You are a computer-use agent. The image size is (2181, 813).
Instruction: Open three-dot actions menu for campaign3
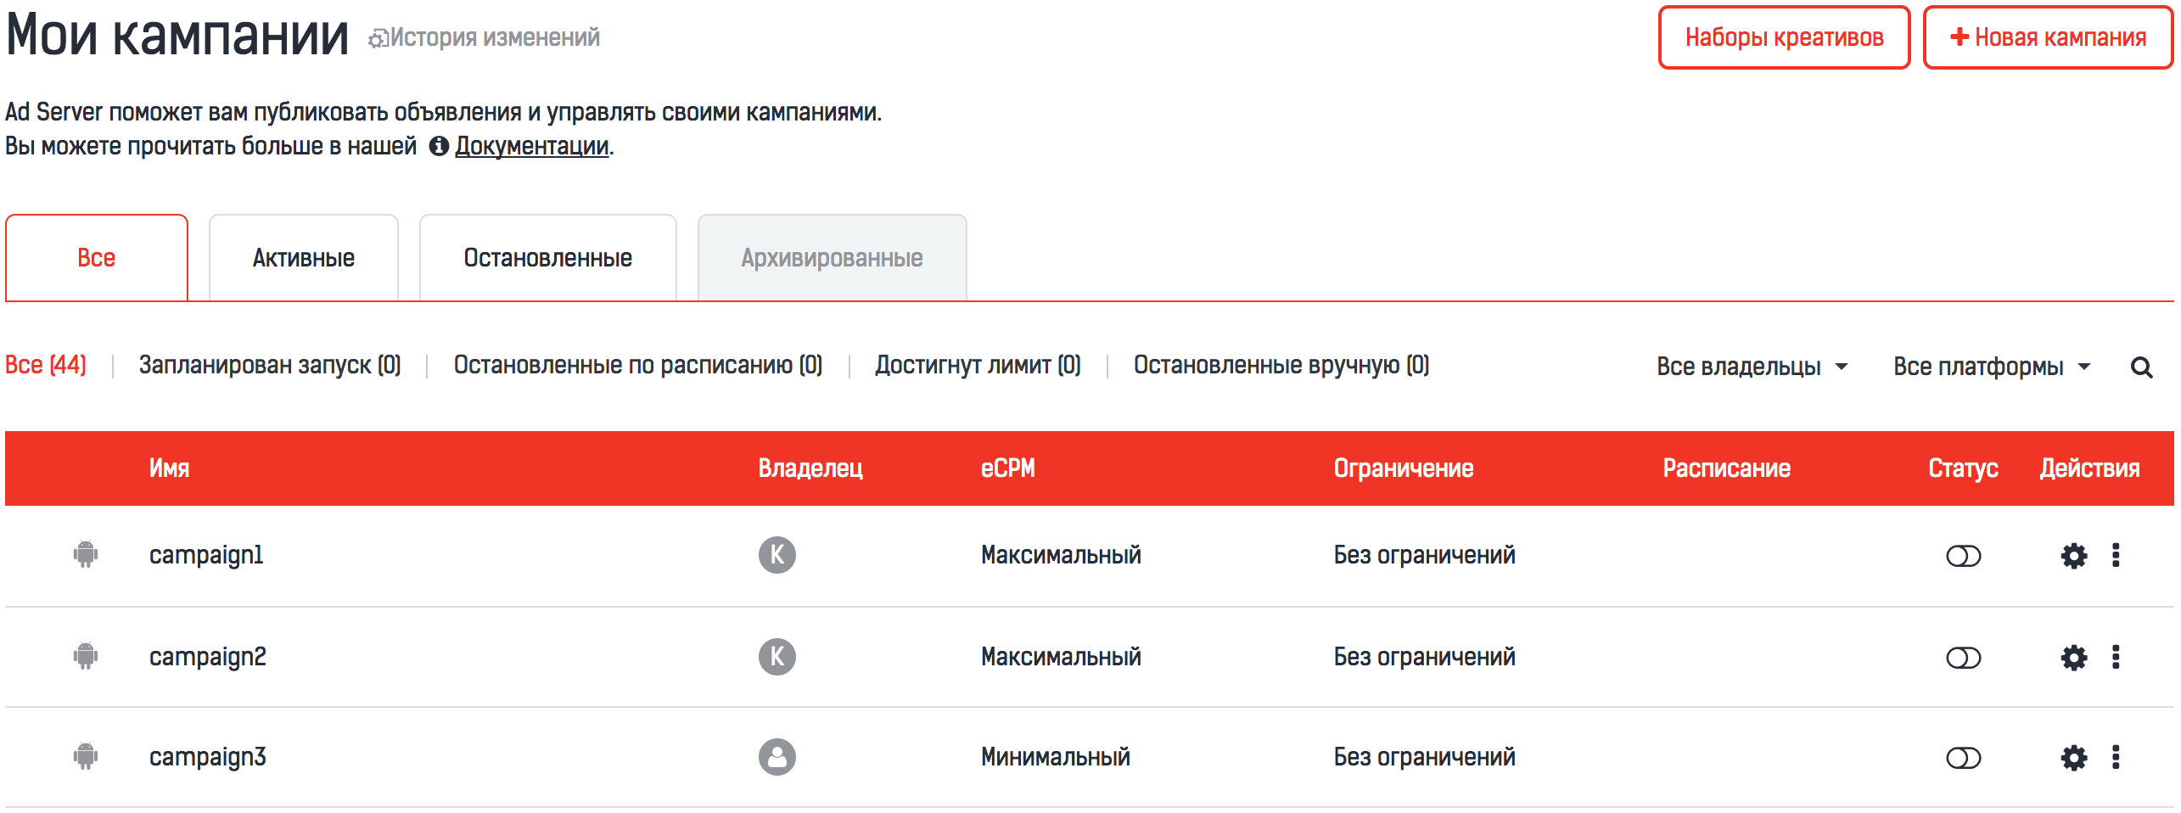pyautogui.click(x=2116, y=757)
